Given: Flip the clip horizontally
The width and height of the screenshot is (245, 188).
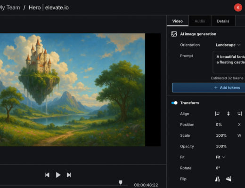Looking at the screenshot, I should [x=218, y=179].
